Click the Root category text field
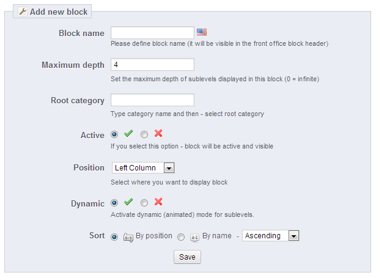This screenshot has width=376, height=278. [x=152, y=100]
